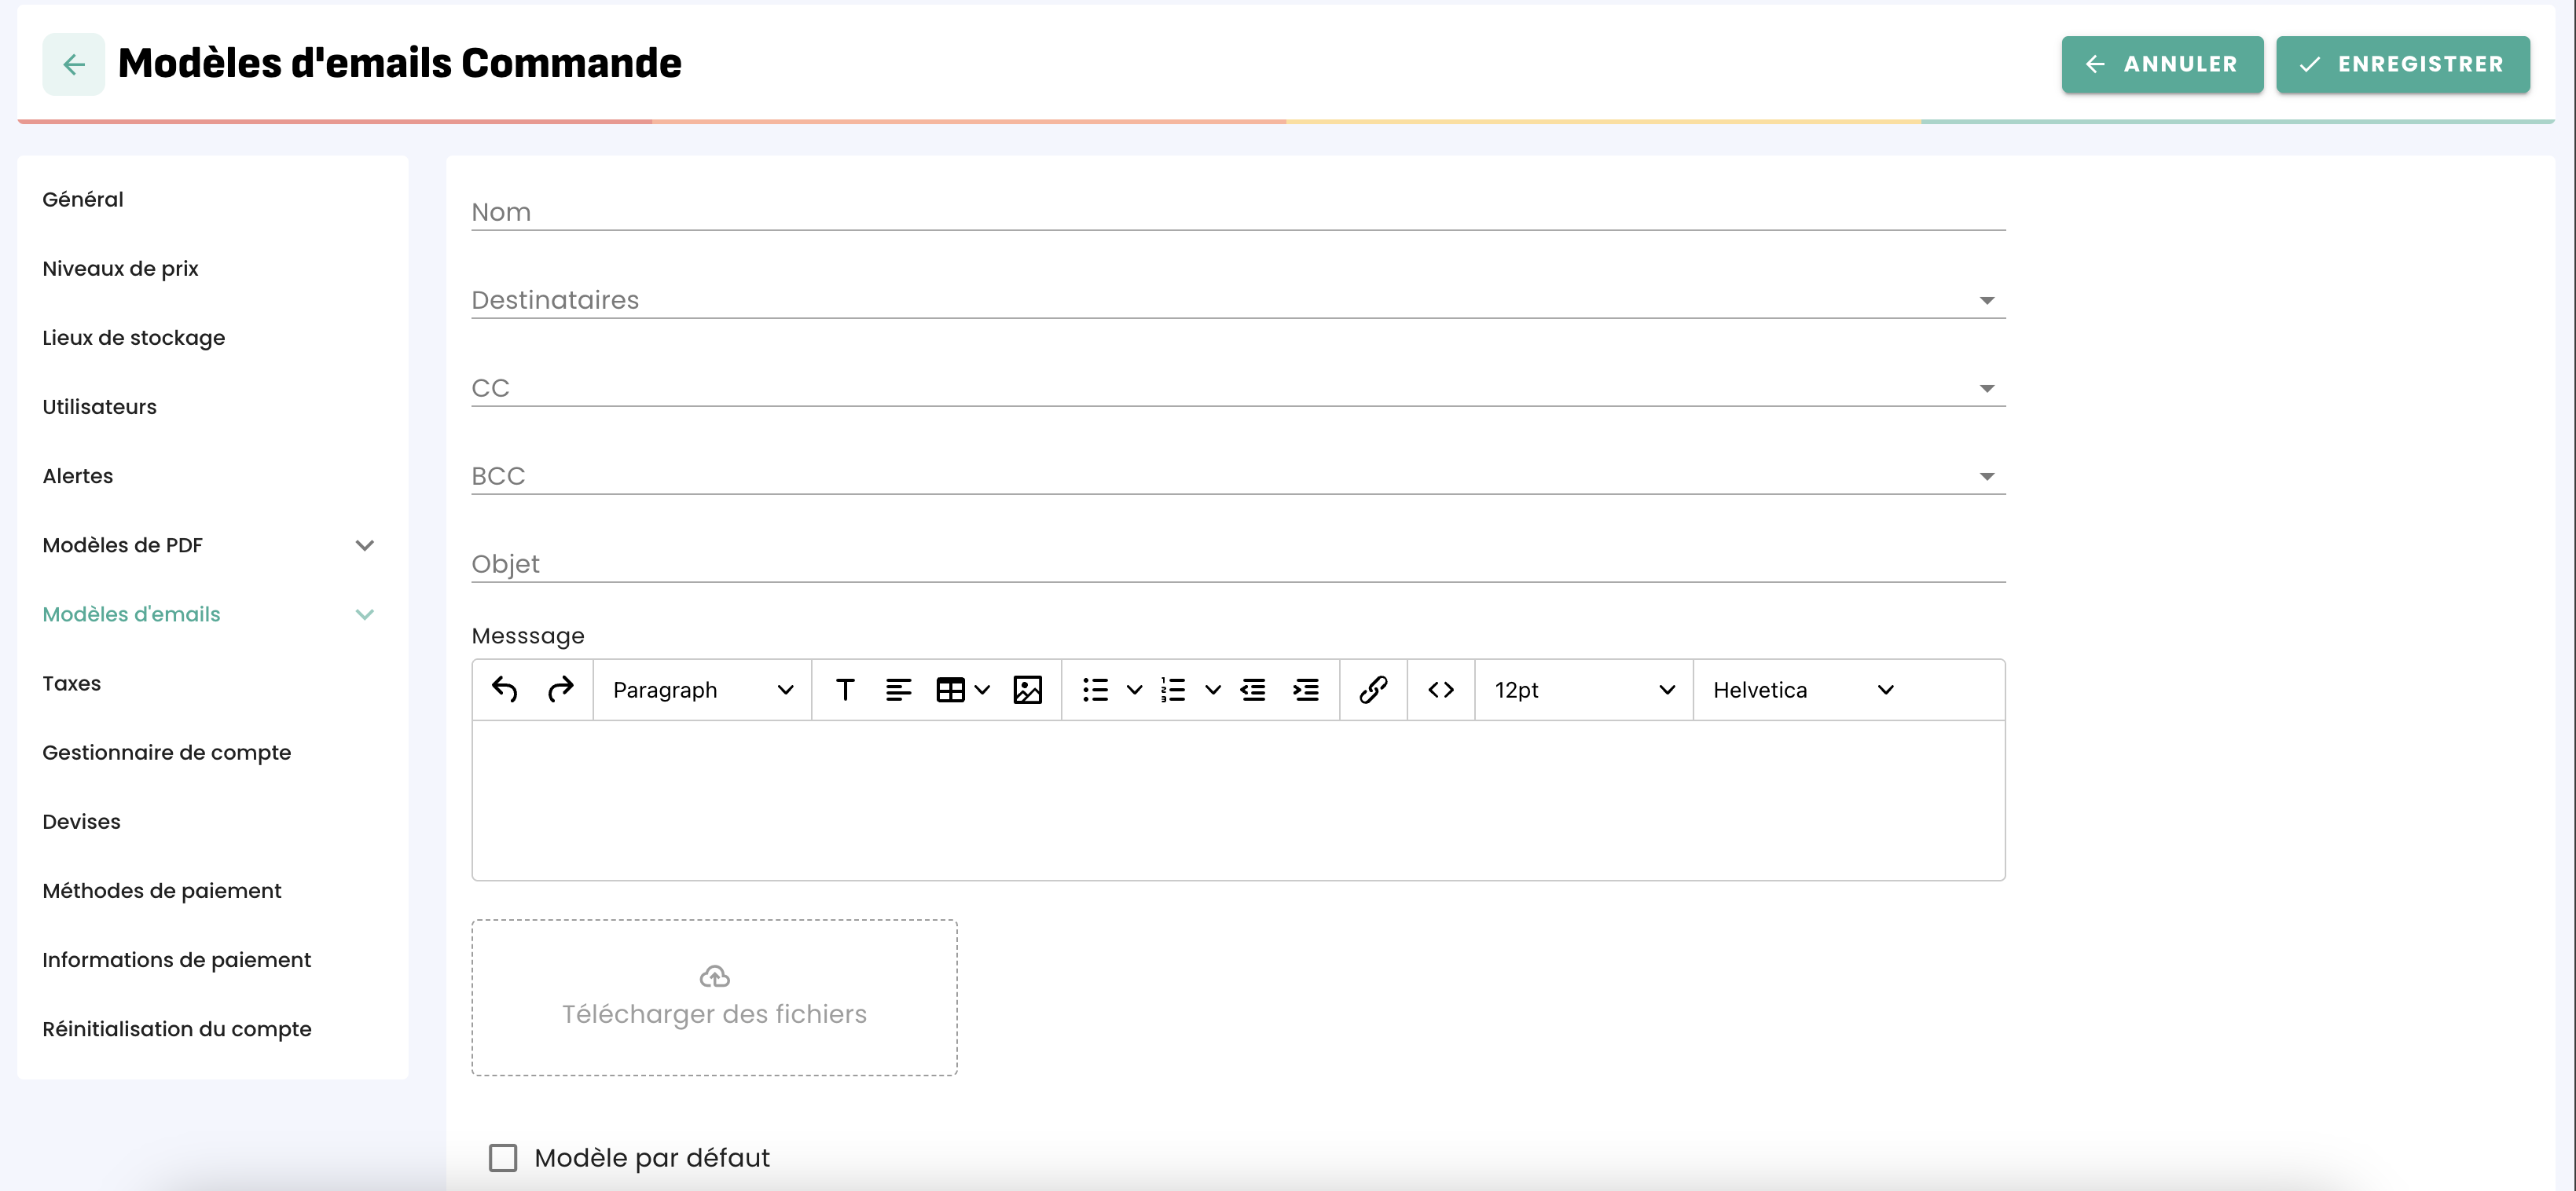
Task: Click the increase indent icon
Action: [1306, 689]
